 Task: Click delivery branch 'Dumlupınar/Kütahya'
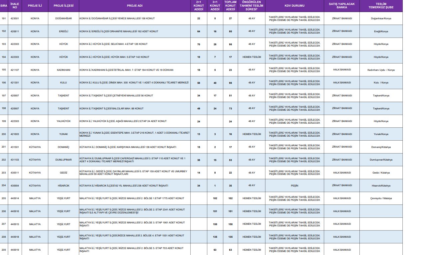381,160
